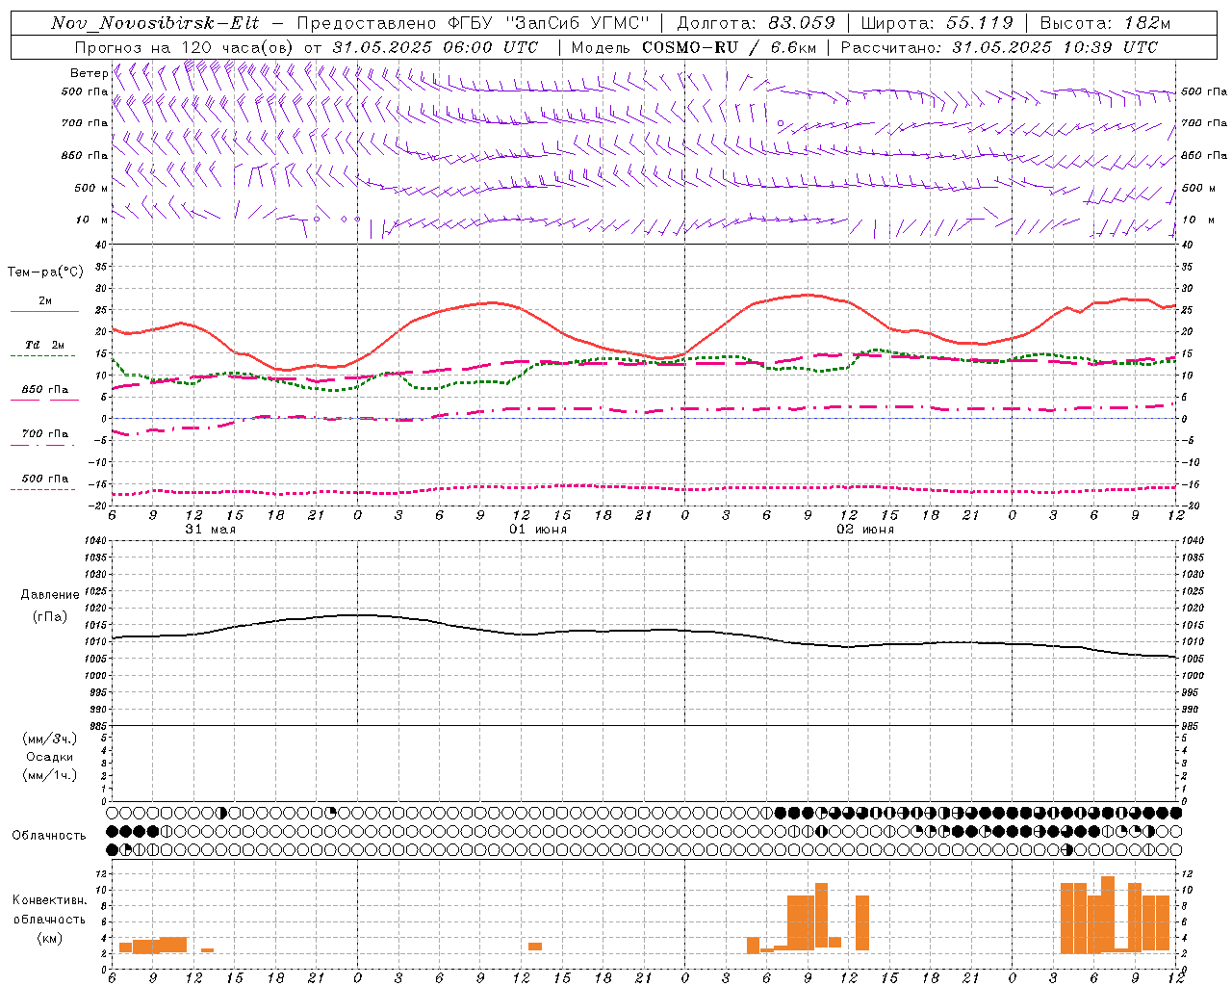
Task: Click the Td 2м dew point legend entry
Action: point(44,345)
